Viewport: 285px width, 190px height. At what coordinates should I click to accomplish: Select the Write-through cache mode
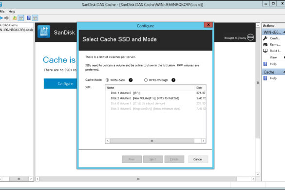click(146, 80)
